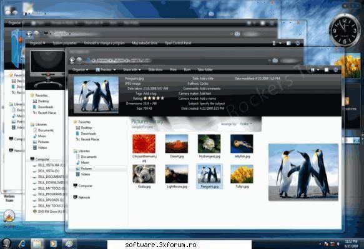364x249 pixels.
Task: Click the volume icon in system tray
Action: click(x=338, y=244)
